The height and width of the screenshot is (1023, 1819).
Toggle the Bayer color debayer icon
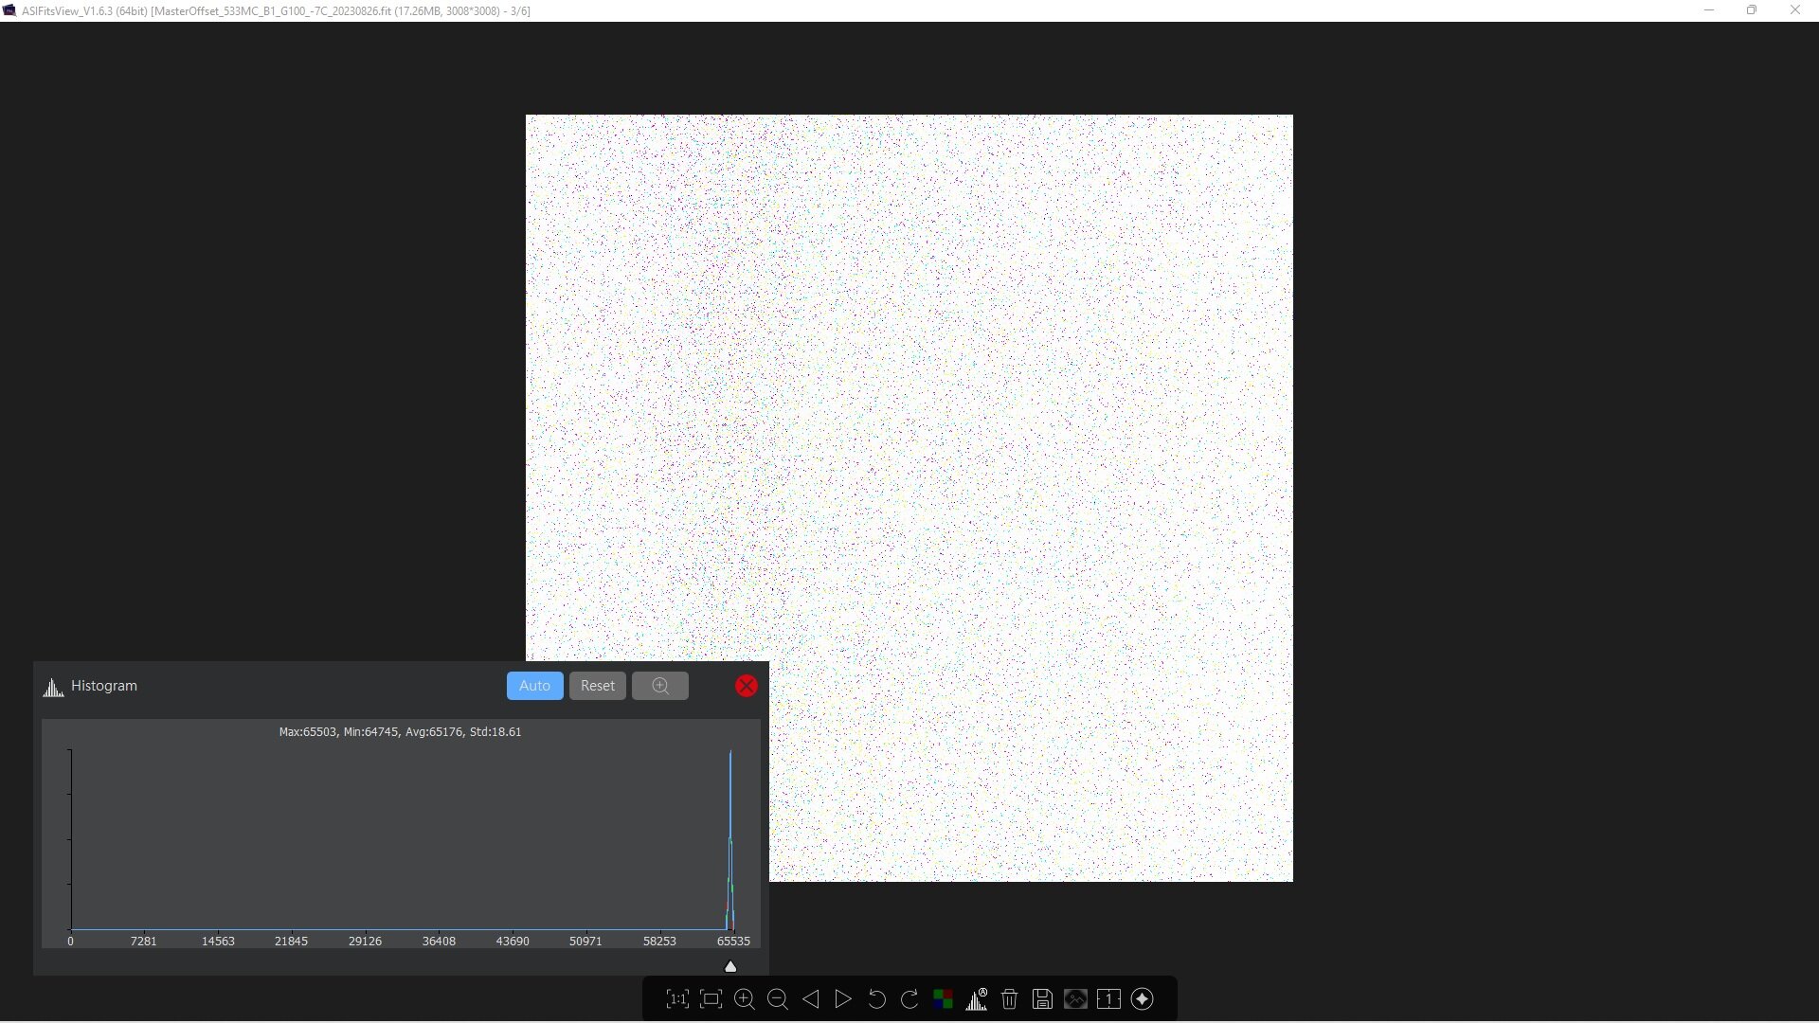[x=943, y=999]
